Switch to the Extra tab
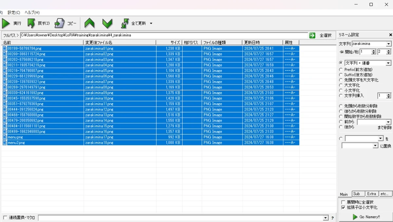Viewport: 393px width, 222px height. pyautogui.click(x=371, y=194)
